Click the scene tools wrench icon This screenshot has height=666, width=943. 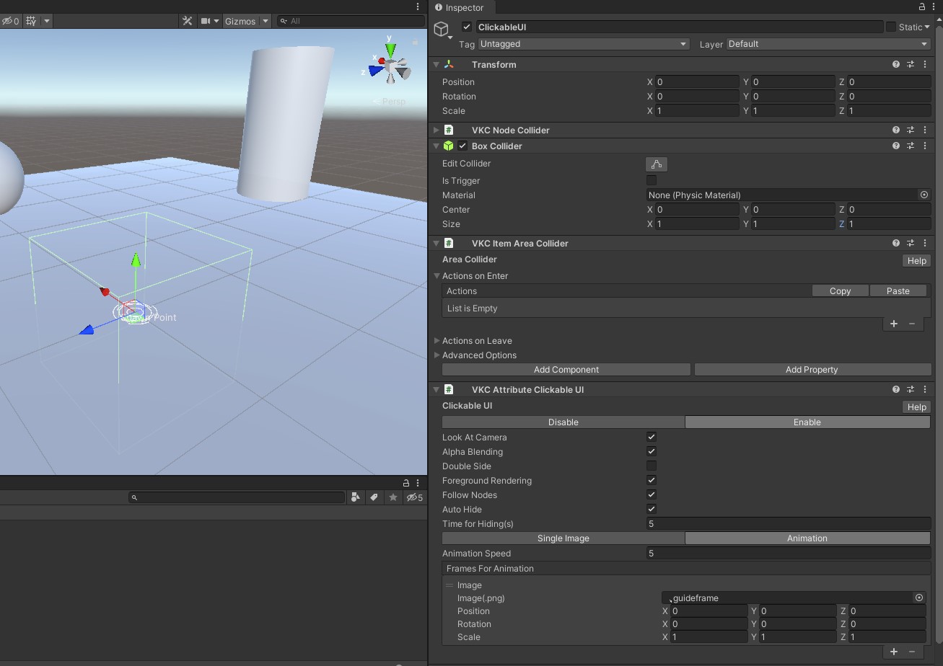point(187,21)
